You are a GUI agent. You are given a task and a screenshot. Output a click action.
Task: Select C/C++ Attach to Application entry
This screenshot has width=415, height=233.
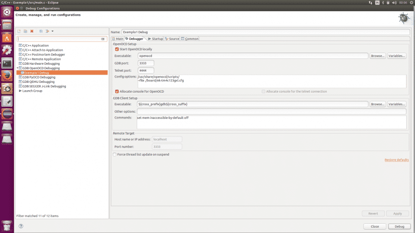tap(42, 50)
